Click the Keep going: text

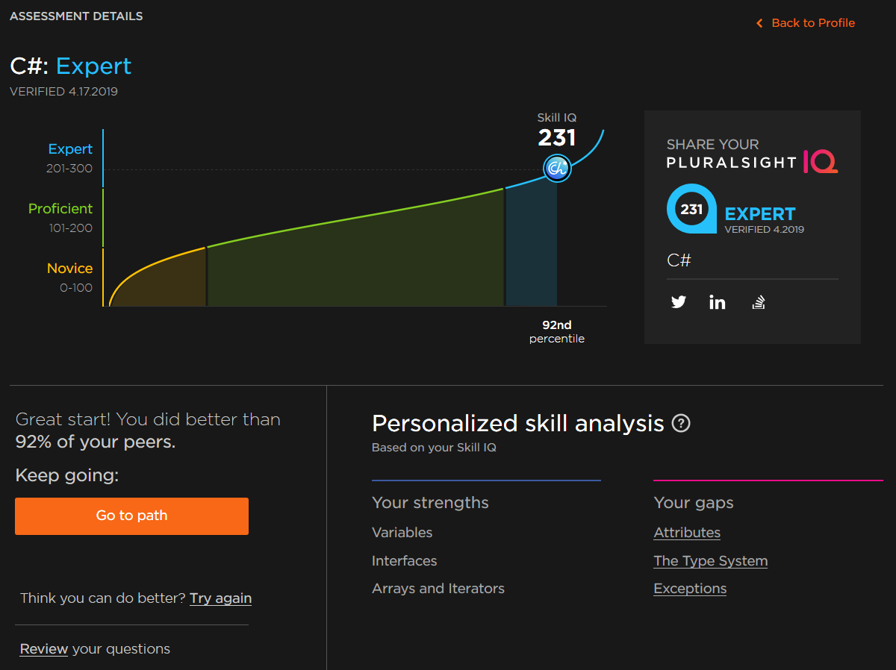click(67, 476)
